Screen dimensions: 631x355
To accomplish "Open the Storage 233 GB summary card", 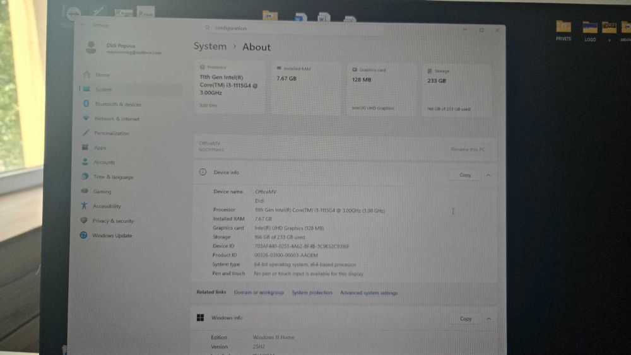I will [x=457, y=91].
